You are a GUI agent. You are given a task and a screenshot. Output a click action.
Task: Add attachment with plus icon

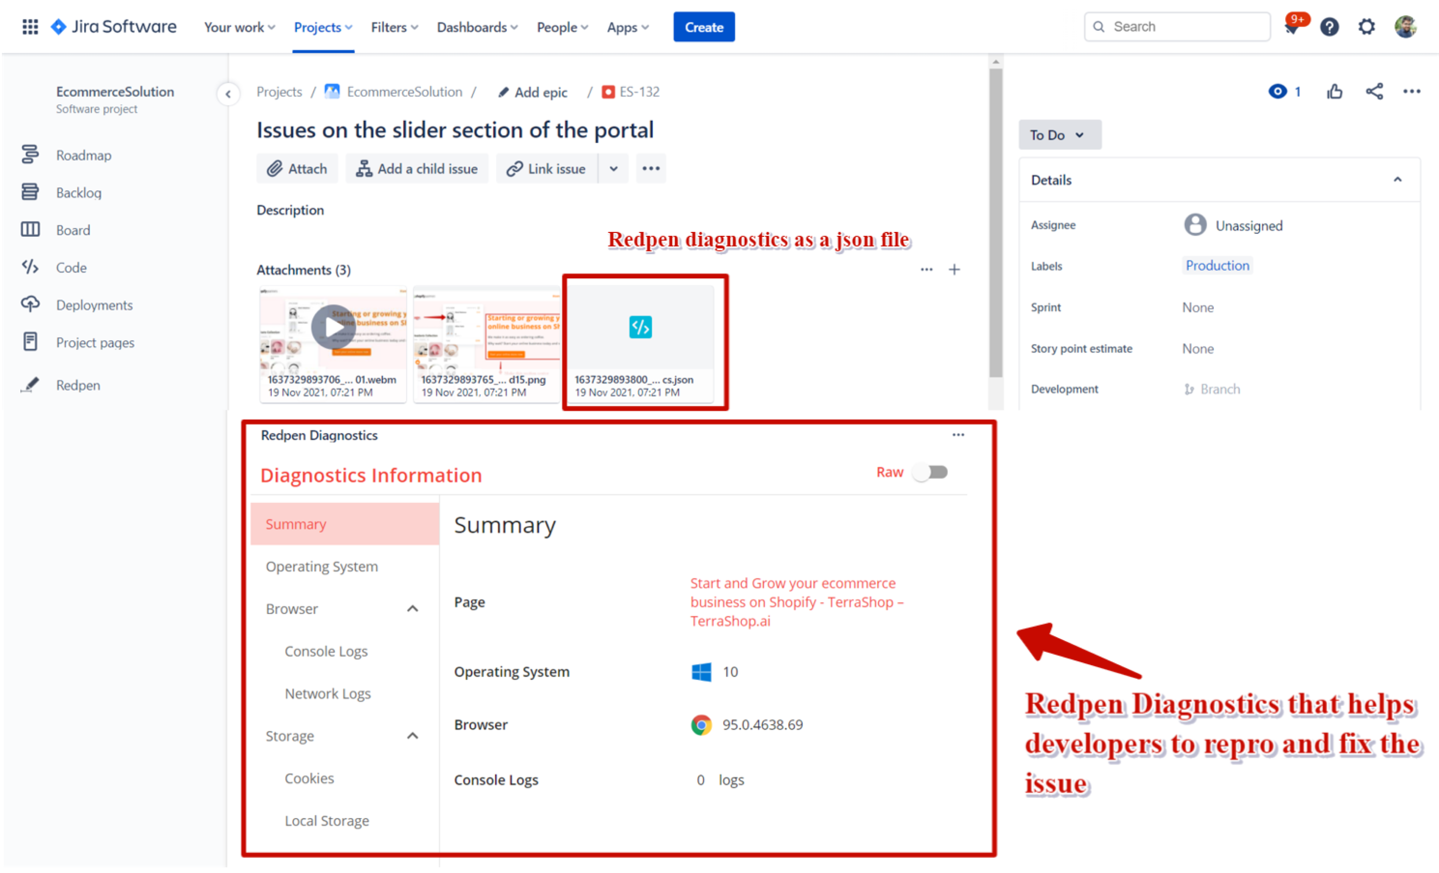point(954,270)
